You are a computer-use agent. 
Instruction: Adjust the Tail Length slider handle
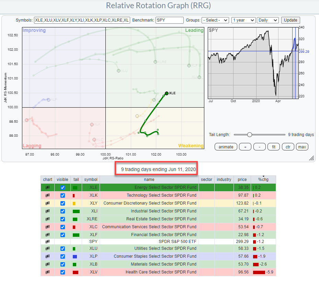pyautogui.click(x=250, y=135)
